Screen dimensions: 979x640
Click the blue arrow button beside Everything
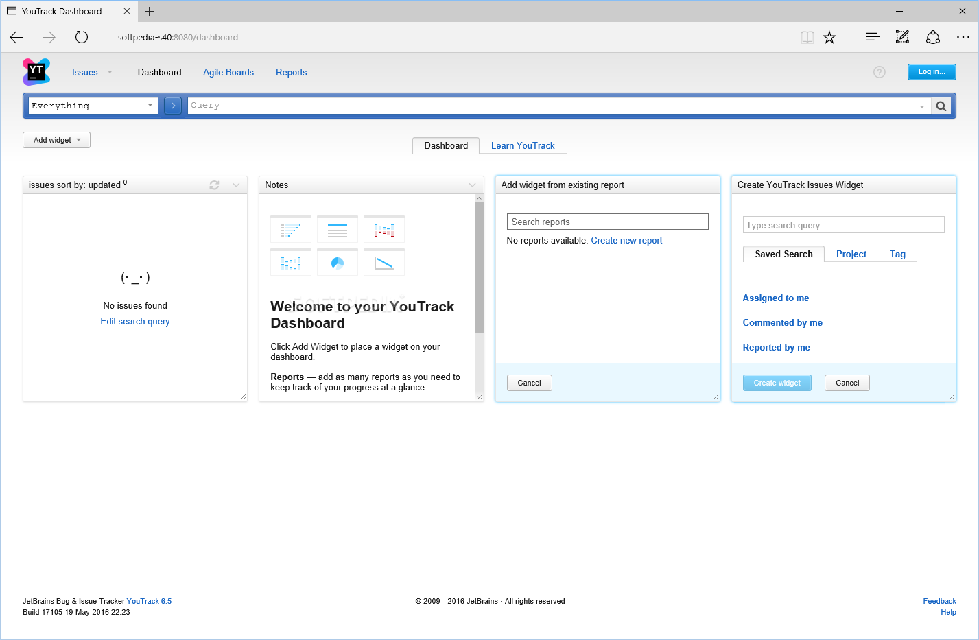173,106
